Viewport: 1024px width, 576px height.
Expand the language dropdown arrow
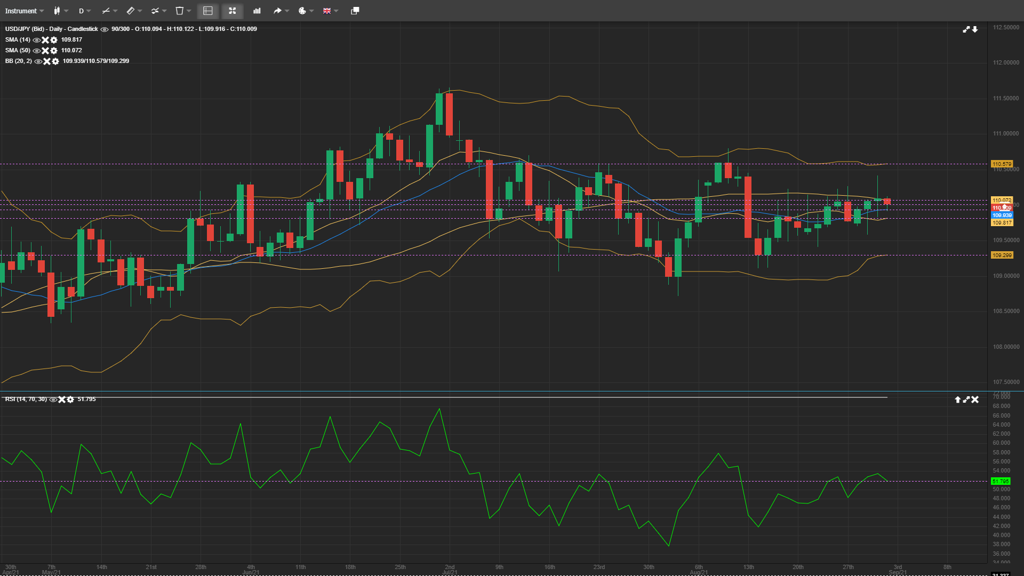336,11
